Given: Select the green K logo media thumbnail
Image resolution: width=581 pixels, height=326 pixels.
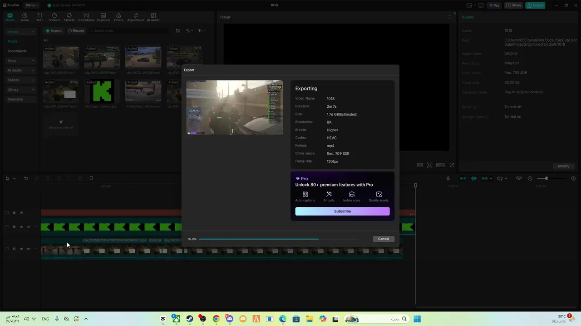Looking at the screenshot, I should point(102,91).
